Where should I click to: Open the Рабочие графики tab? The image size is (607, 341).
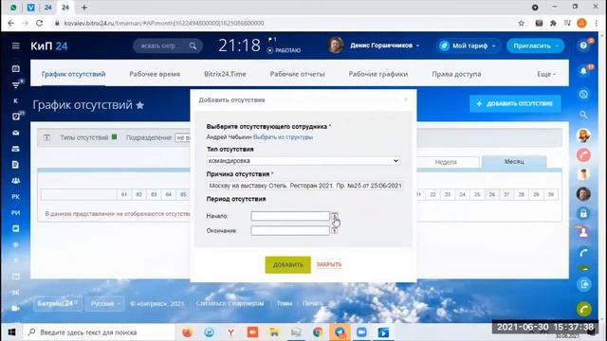(x=378, y=74)
